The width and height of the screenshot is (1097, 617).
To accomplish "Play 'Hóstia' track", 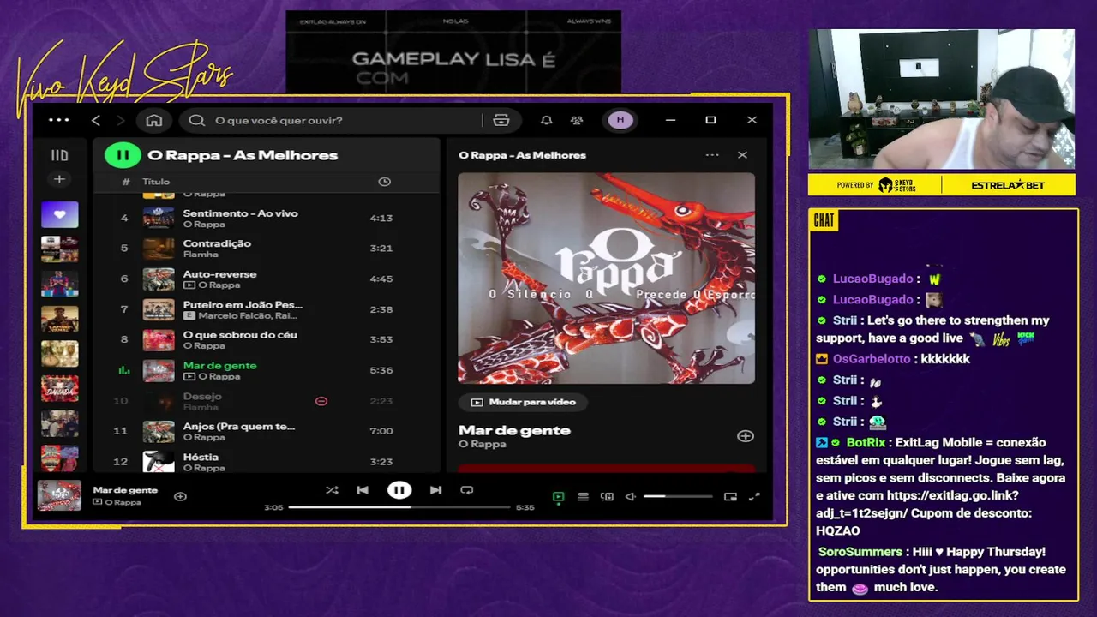I will point(267,461).
